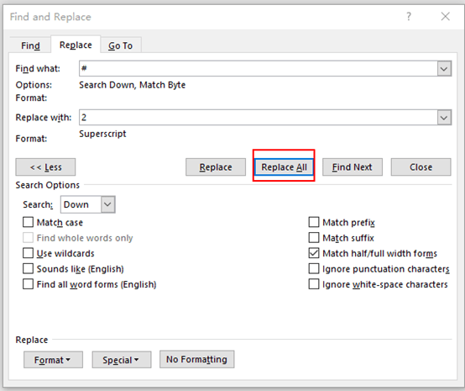
Task: Open the Go To tab
Action: click(x=120, y=45)
